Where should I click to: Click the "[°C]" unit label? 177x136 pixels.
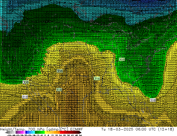point(64,129)
